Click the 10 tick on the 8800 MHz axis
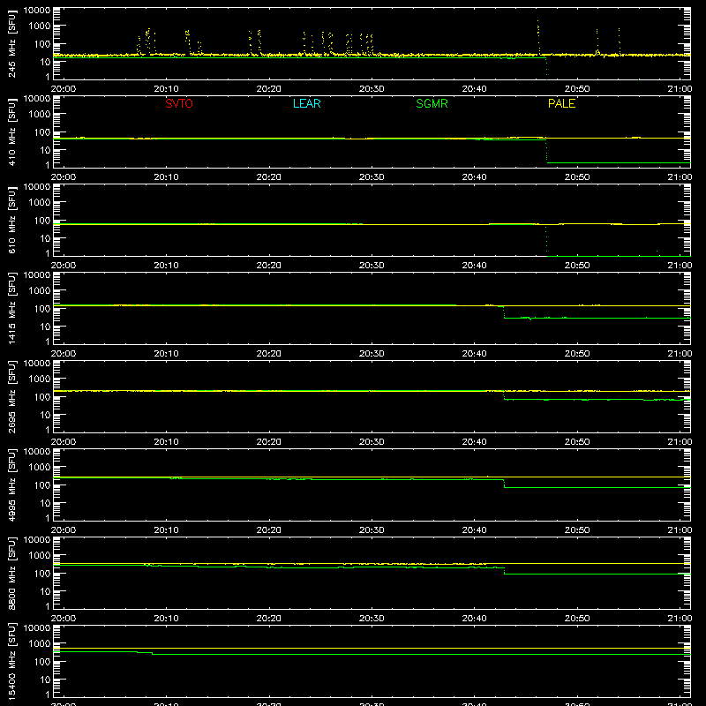 pyautogui.click(x=45, y=591)
